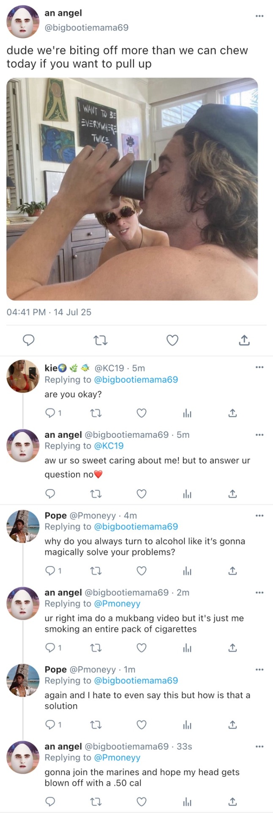Open the tweet's attached photo
Viewport: 273px width, 813px height.
(x=132, y=189)
